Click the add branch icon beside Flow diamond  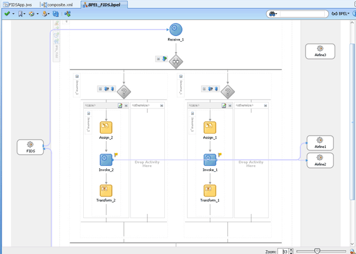(x=165, y=59)
